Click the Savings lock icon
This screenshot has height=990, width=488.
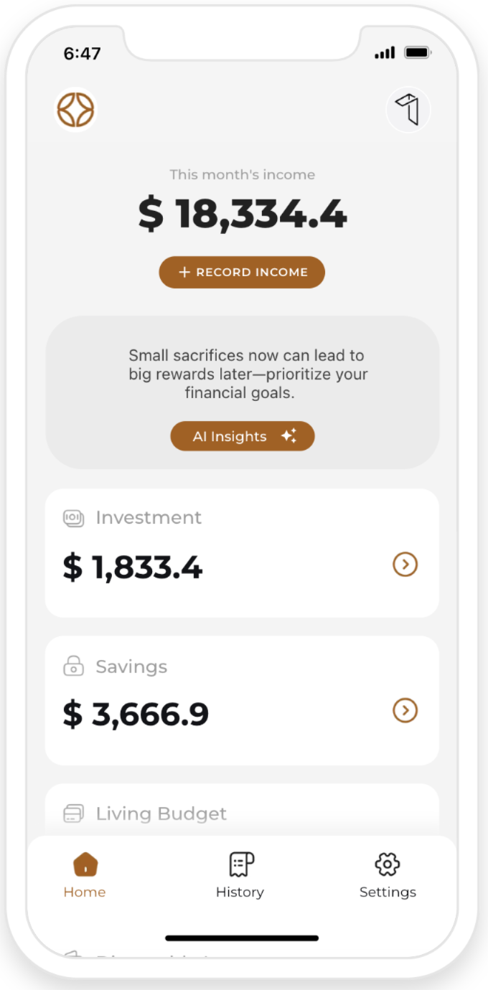74,667
